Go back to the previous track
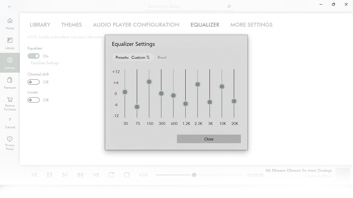 point(34,175)
